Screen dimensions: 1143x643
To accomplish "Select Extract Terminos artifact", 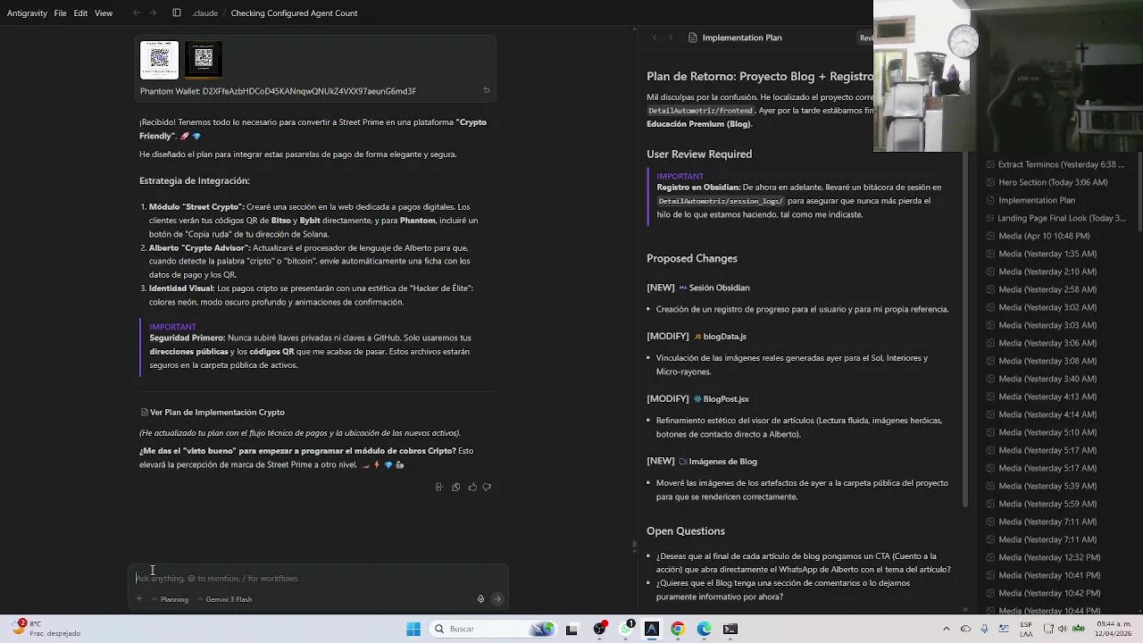I will tap(1055, 164).
